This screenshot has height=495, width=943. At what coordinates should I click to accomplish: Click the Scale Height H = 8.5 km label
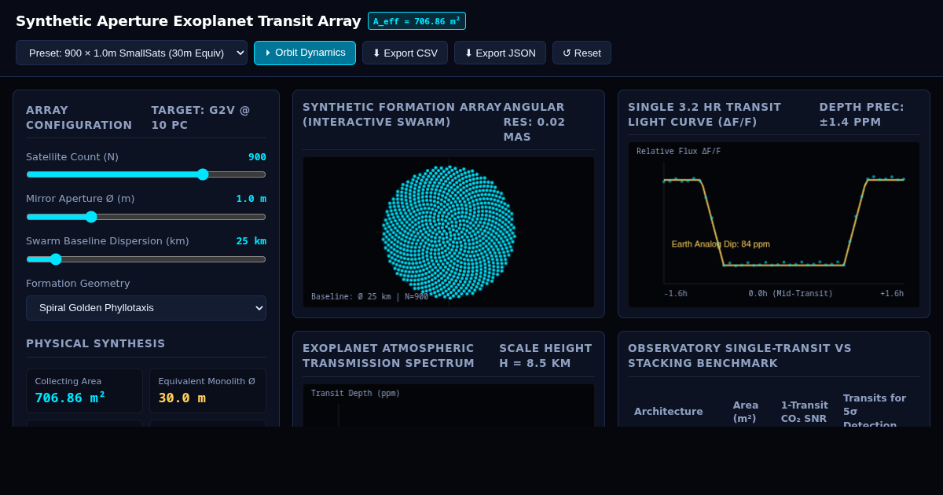point(546,355)
